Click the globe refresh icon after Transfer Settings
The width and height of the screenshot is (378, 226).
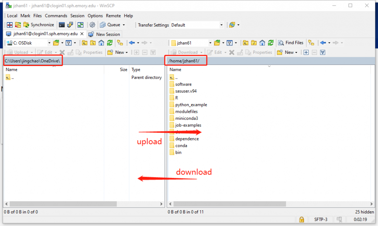coord(232,25)
